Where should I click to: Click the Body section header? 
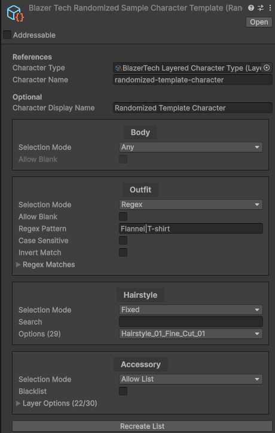[x=140, y=132]
